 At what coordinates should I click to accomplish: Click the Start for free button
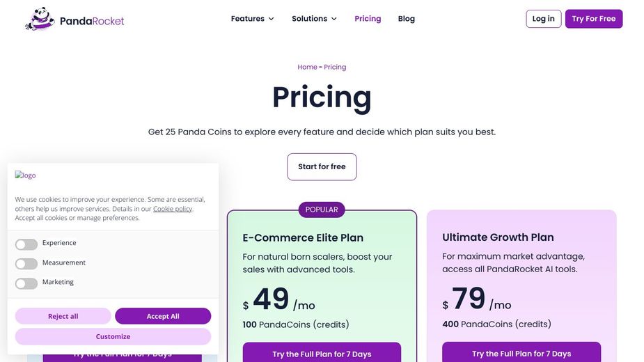pos(322,167)
